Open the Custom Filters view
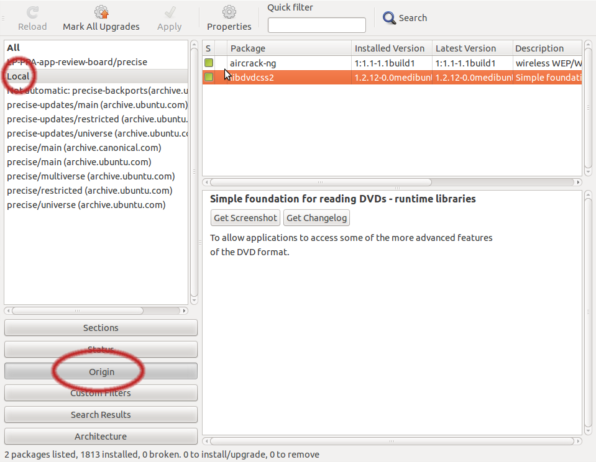Viewport: 596px width, 462px height. pos(101,393)
